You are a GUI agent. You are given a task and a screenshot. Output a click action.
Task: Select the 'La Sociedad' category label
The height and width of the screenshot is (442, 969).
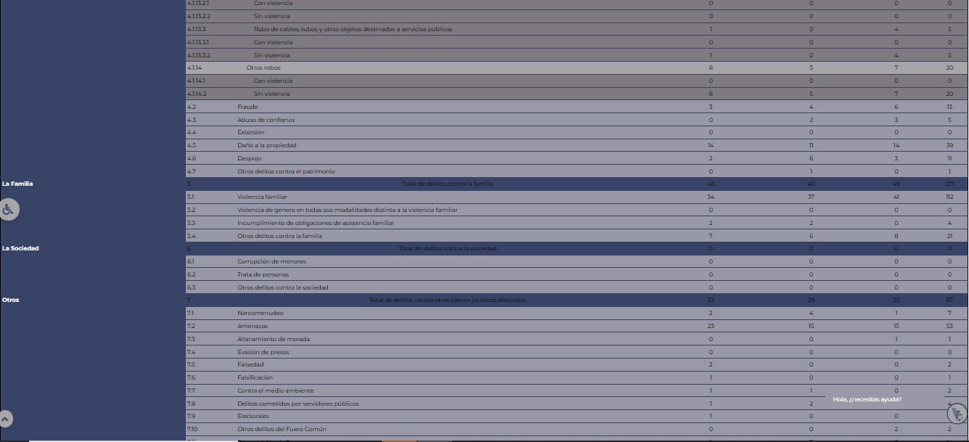[20, 248]
